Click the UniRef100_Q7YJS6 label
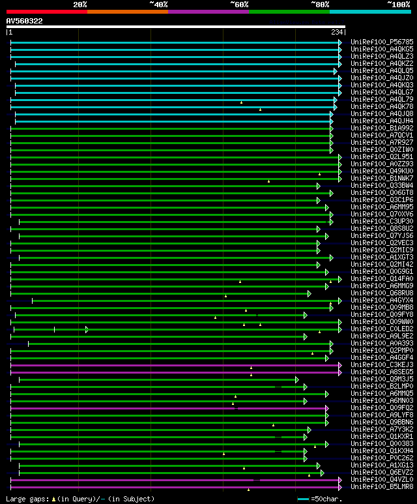This screenshot has width=417, height=504. coord(382,235)
